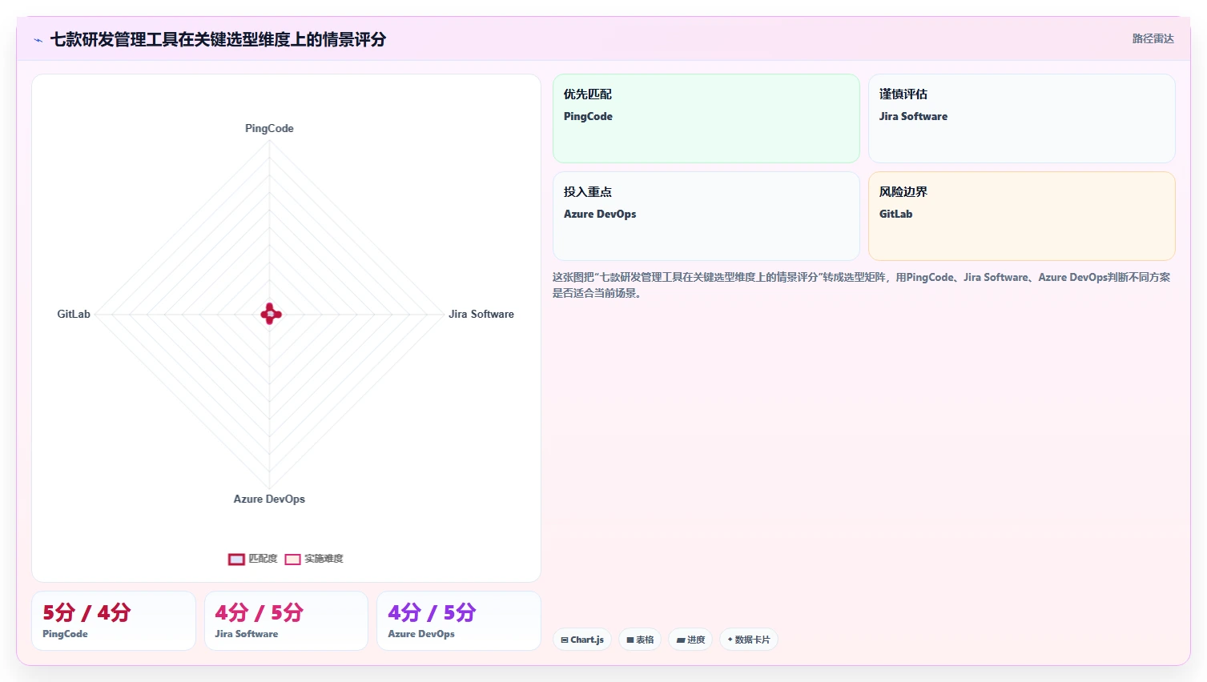Click the 数据卡片 tag chip
Image resolution: width=1207 pixels, height=682 pixels.
click(749, 640)
